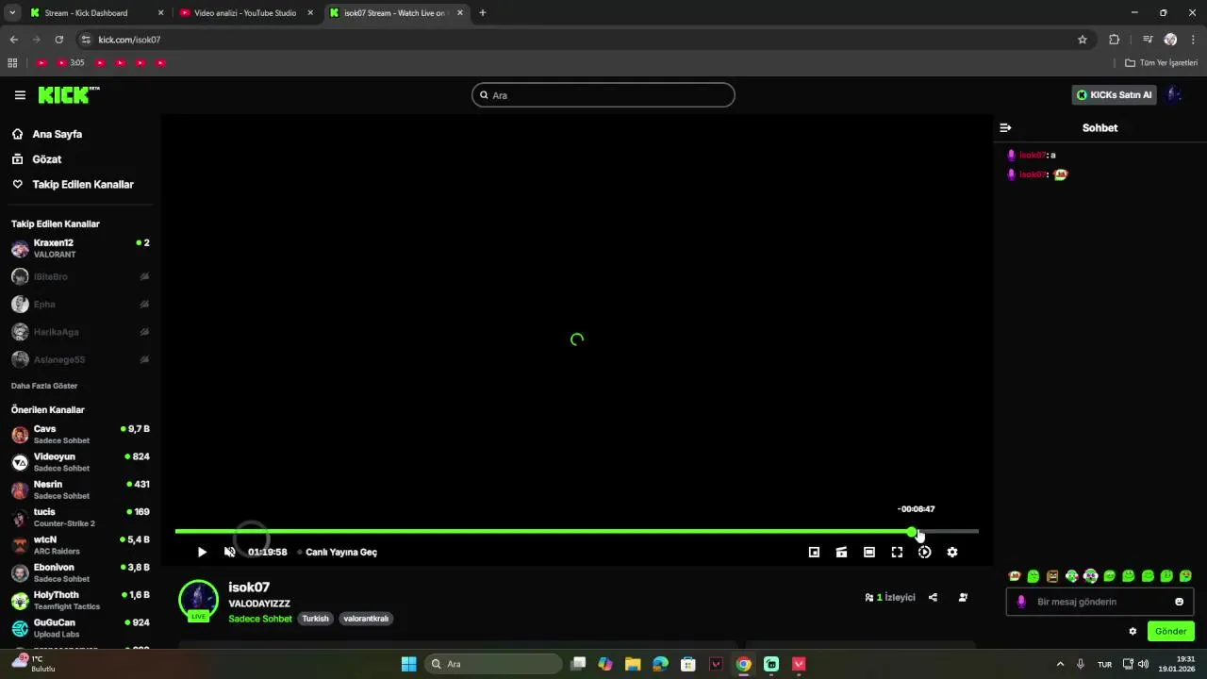1207x679 pixels.
Task: Open File Explorer from taskbar
Action: point(633,664)
